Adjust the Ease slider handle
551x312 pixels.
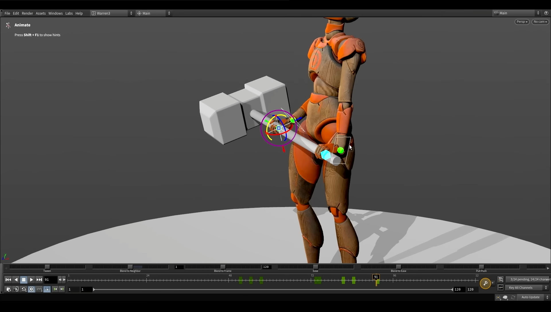coord(316,267)
